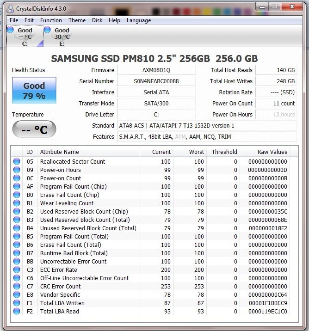Open the Help menu
Screen dimensions: 309x331
114,20
